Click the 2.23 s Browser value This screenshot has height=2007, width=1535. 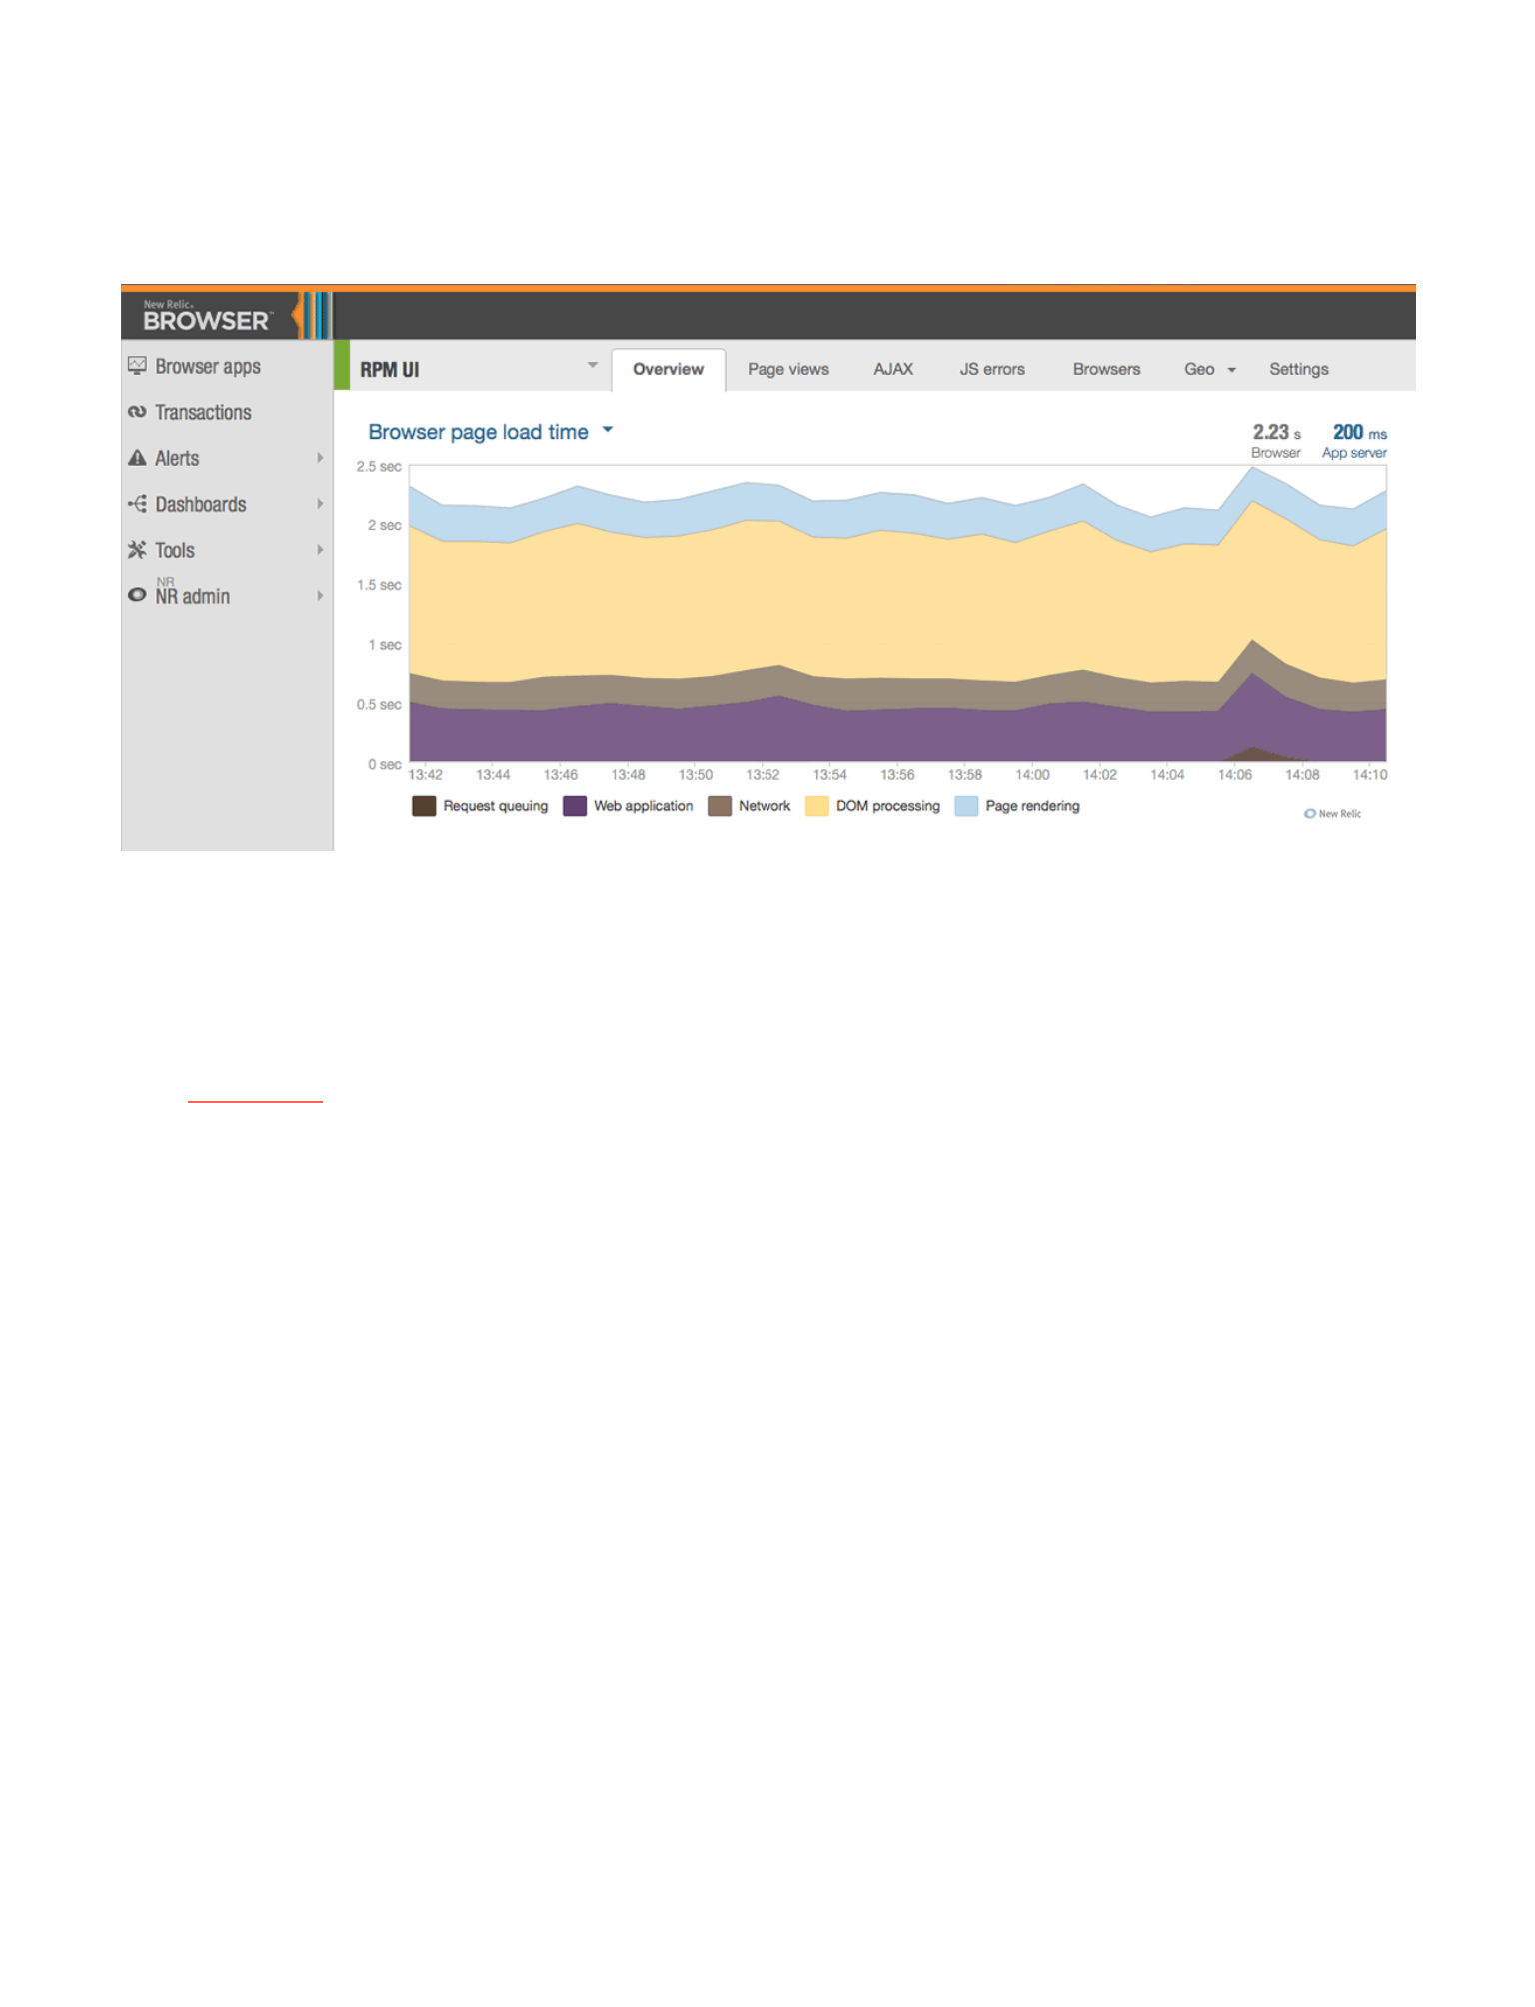(1276, 441)
